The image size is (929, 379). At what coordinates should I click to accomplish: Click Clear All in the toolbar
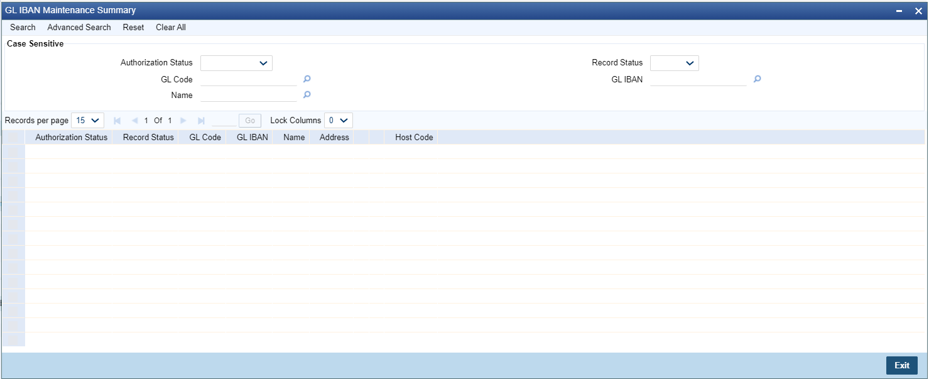click(x=171, y=28)
